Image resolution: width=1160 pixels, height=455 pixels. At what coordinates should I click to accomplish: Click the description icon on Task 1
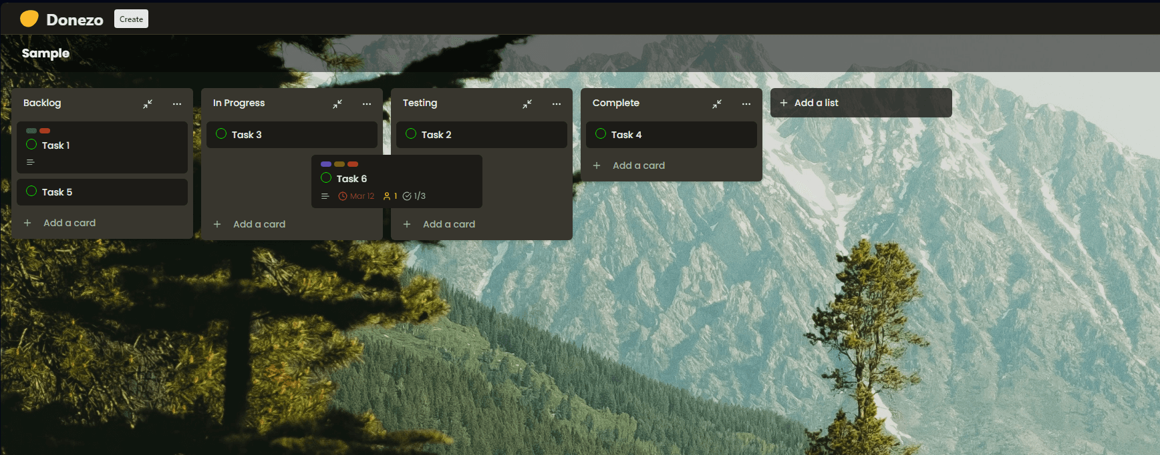[30, 162]
